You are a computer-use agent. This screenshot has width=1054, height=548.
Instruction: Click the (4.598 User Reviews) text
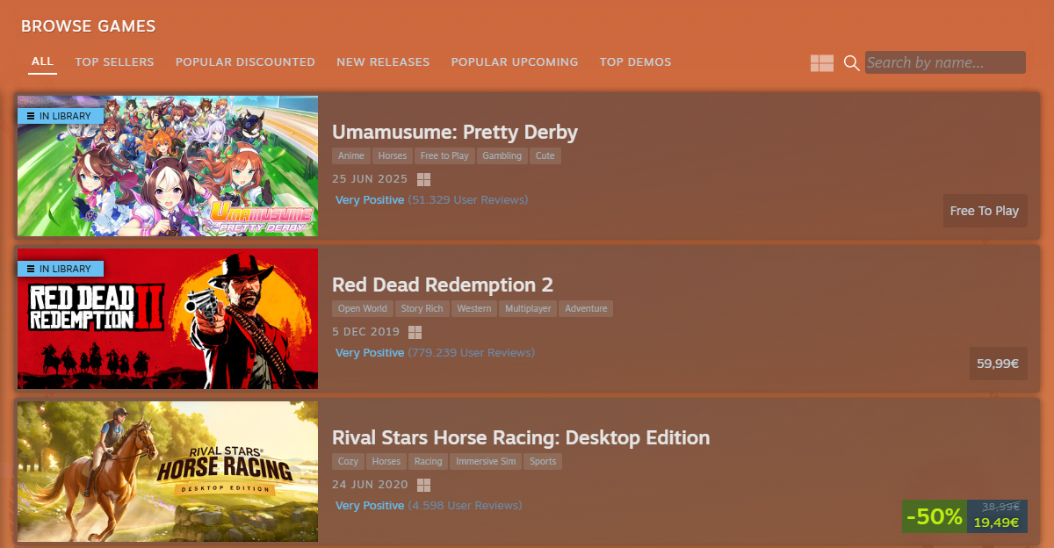pos(466,506)
